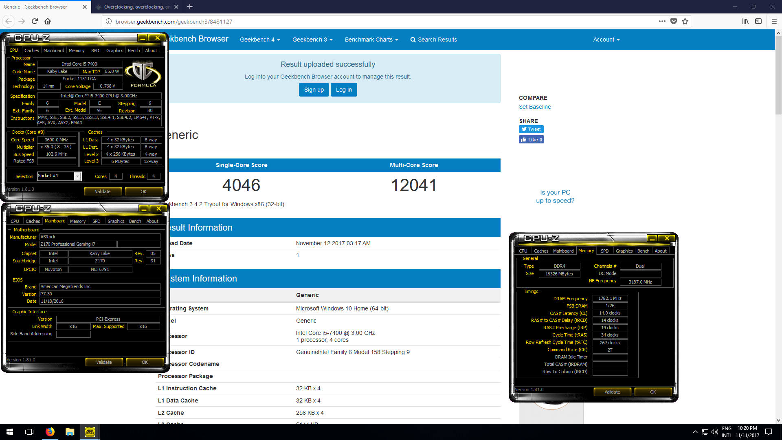Open Windows action center notifications
782x440 pixels.
point(769,432)
